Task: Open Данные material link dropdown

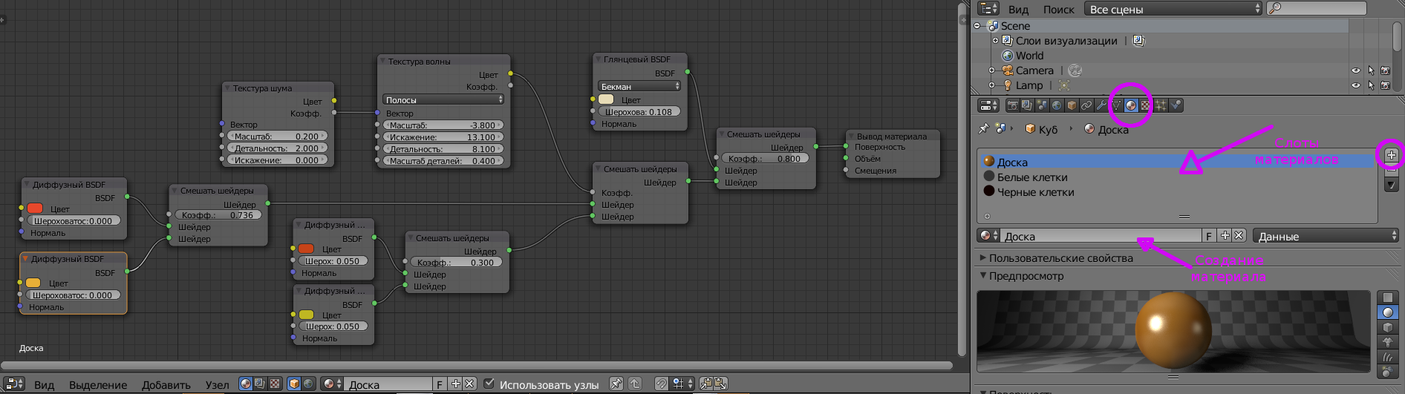Action: (x=1326, y=236)
